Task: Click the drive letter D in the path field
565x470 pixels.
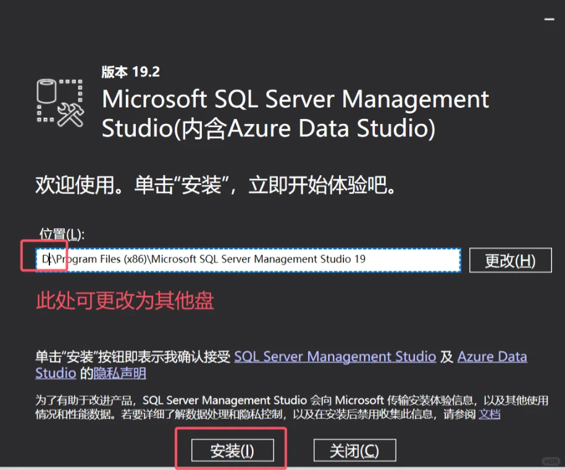Action: pyautogui.click(x=46, y=260)
